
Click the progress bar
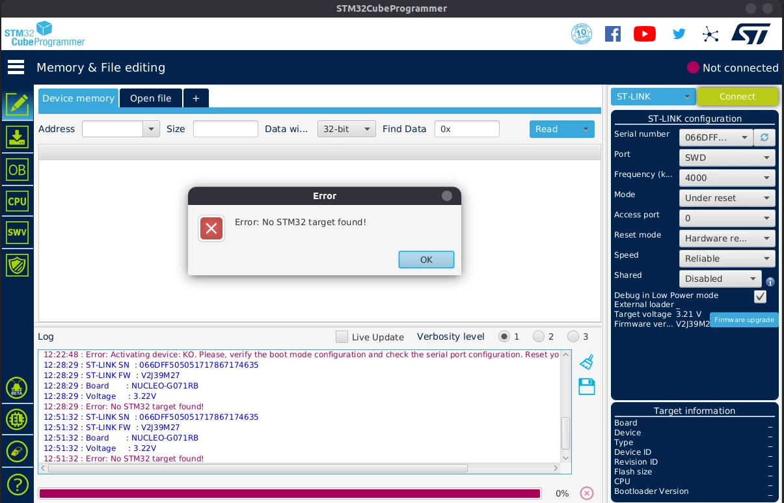click(290, 493)
